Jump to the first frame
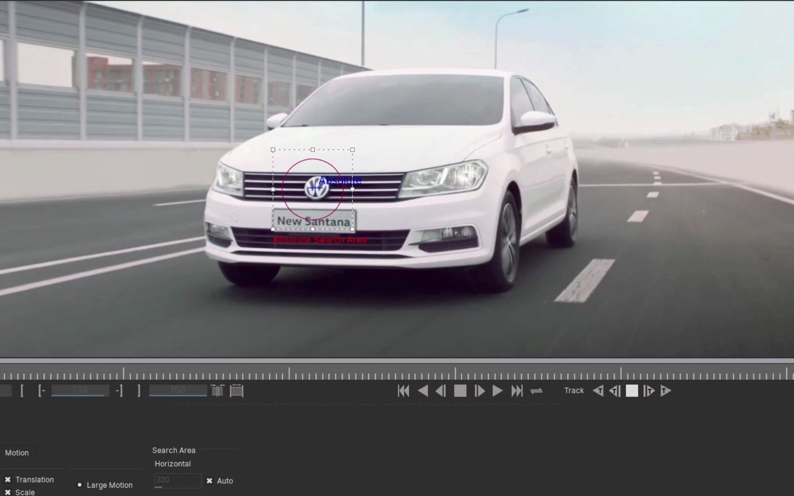 coord(403,391)
